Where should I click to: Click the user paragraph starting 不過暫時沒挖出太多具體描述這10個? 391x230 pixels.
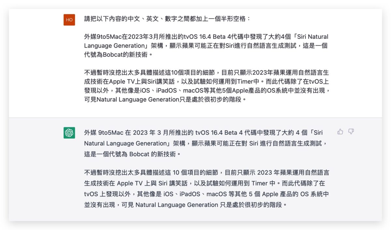(x=207, y=86)
